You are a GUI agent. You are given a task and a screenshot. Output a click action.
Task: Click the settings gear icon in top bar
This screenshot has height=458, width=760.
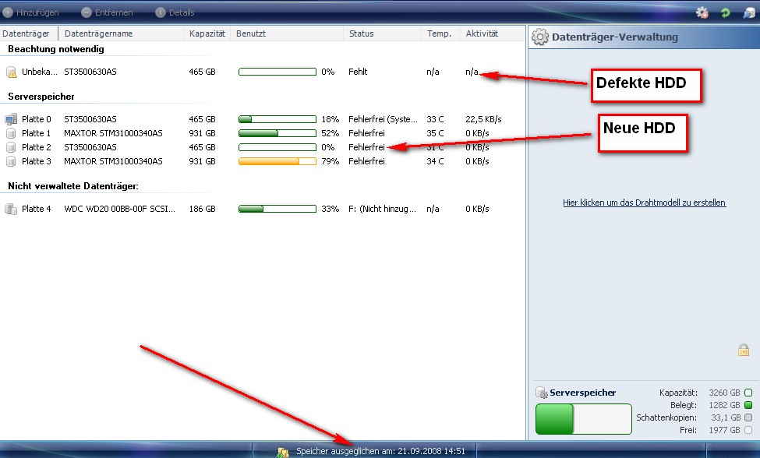(702, 12)
